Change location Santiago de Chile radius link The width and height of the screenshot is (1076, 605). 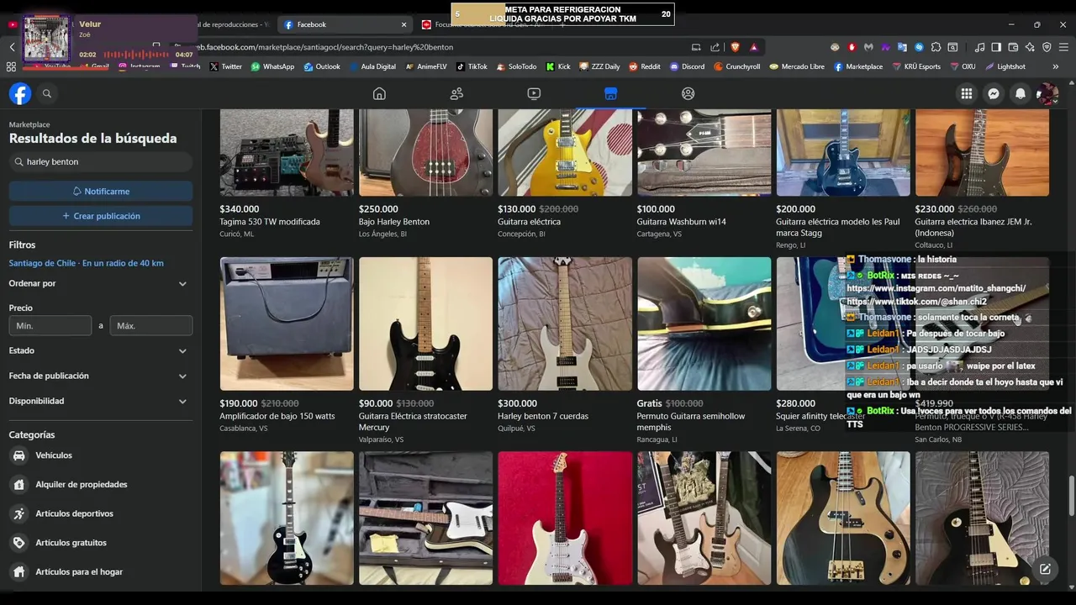click(x=86, y=263)
